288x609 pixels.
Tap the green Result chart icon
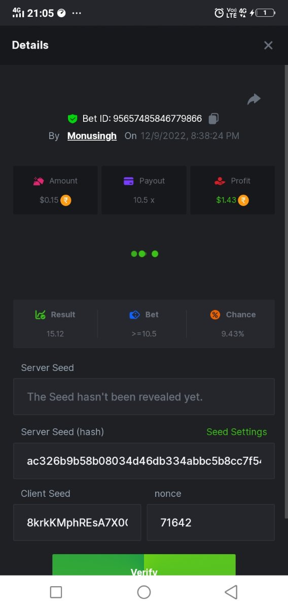tap(41, 315)
